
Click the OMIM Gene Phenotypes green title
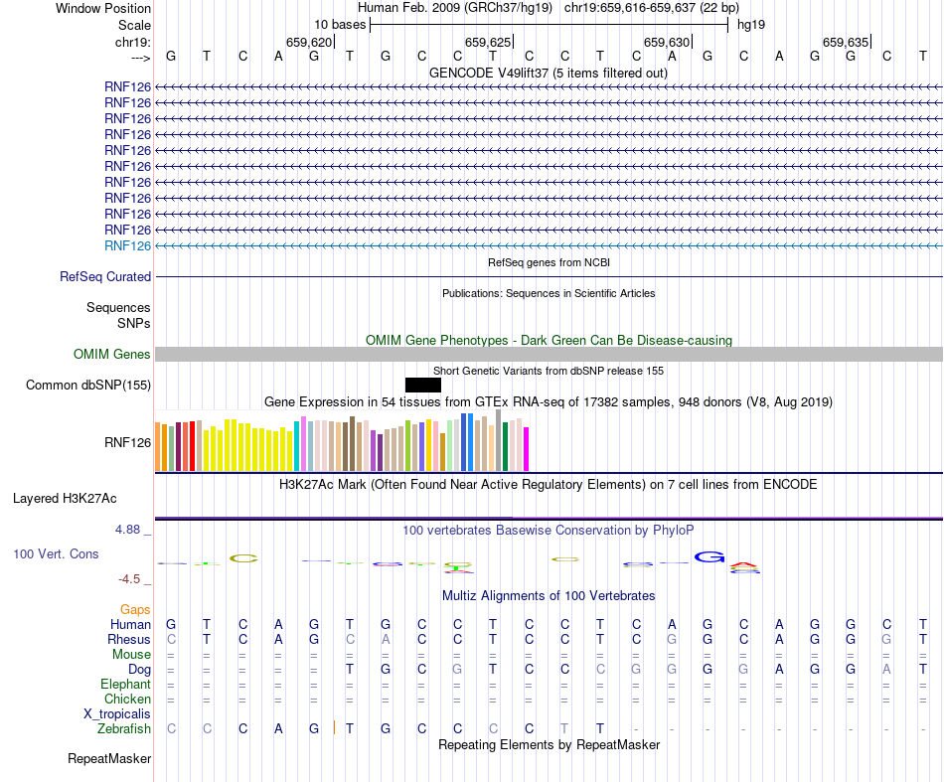549,340
